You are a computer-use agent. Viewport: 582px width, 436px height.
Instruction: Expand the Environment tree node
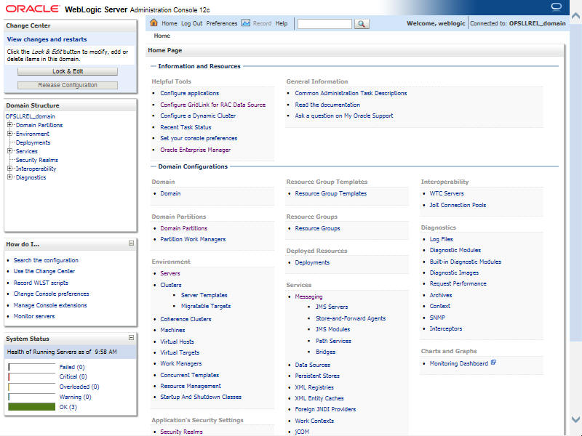10,134
